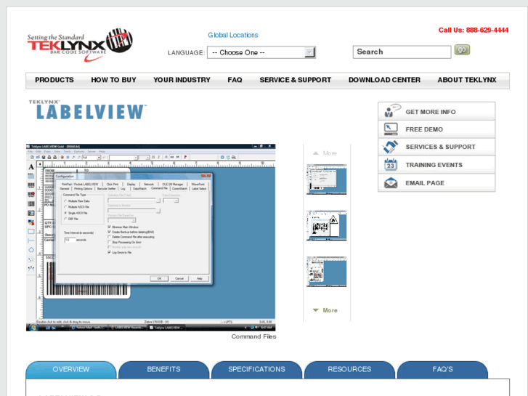Click the Command Files image caption
The width and height of the screenshot is (528, 396).
pos(253,336)
